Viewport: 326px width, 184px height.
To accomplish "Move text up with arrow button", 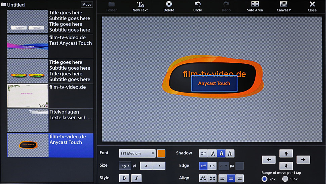I will 286,154.
